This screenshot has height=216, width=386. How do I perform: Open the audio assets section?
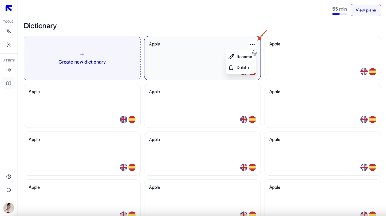pos(9,70)
